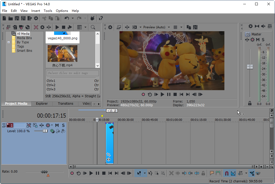The image size is (275, 184).
Task: Open the Options menu
Action: pyautogui.click(x=62, y=11)
